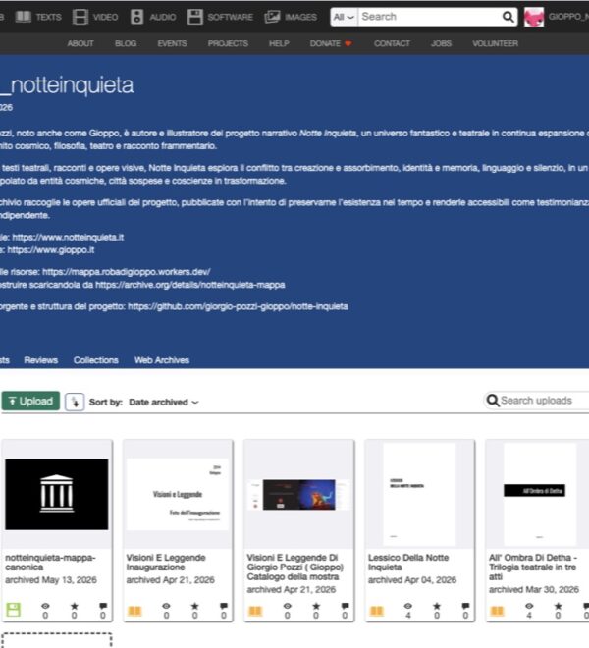This screenshot has width=589, height=648.
Task: Click the views eye icon on Lessico Della Notte Inquieta
Action: (x=408, y=606)
